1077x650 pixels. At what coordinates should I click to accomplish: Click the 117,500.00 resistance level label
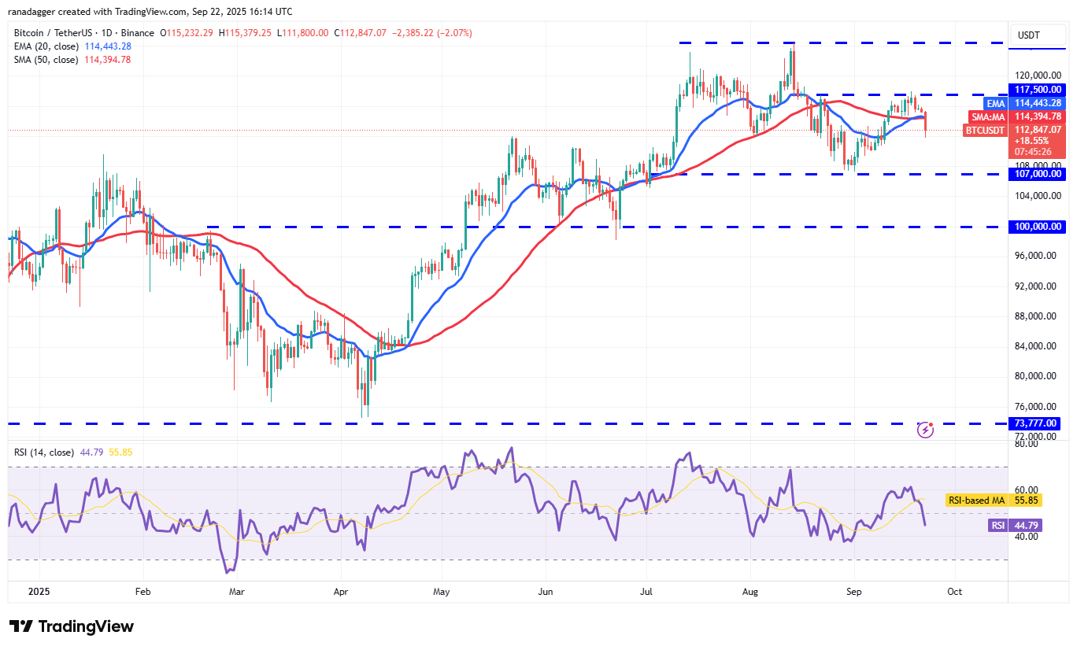1037,90
